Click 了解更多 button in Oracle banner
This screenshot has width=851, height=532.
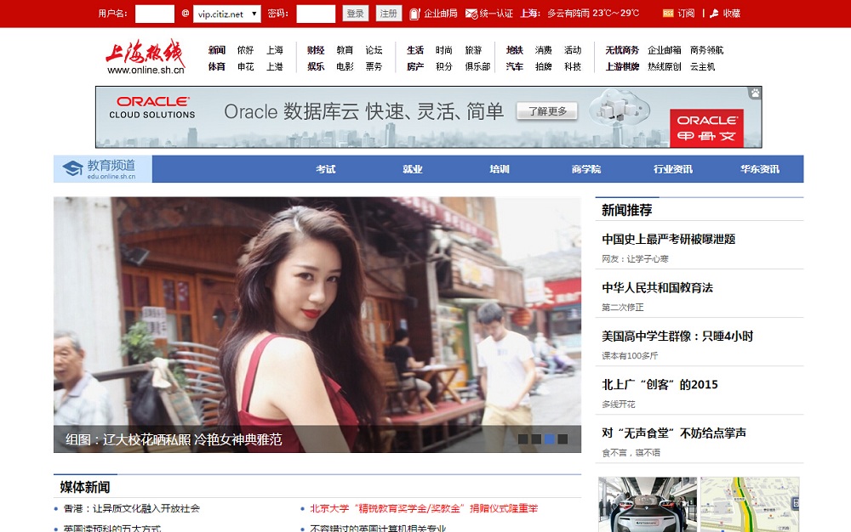(x=547, y=111)
